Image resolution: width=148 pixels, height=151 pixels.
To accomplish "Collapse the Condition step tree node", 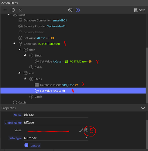I will tap(14, 43).
